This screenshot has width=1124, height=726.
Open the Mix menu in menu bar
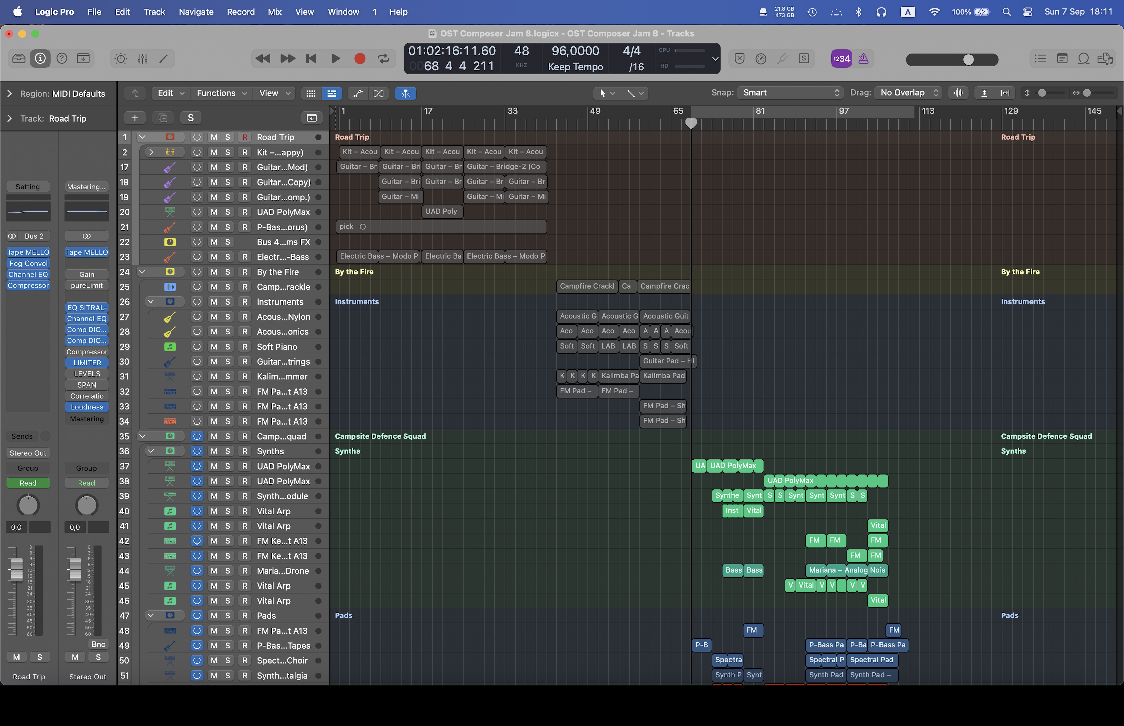(x=274, y=12)
